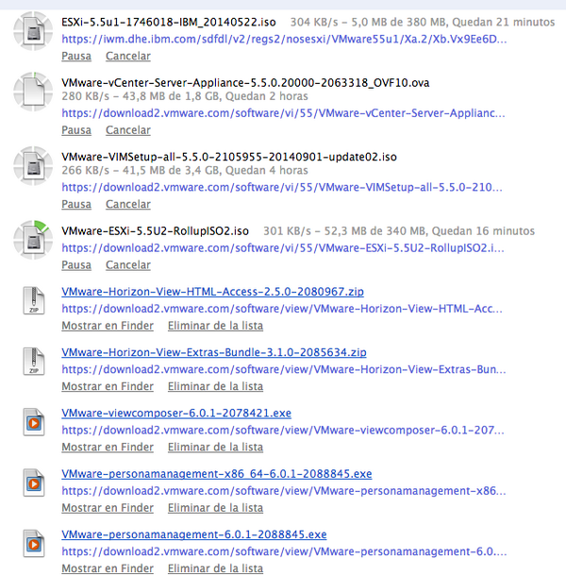Click the ESXi-5.5U2-RollupISO2 iso file icon
566x575 pixels.
click(x=33, y=240)
